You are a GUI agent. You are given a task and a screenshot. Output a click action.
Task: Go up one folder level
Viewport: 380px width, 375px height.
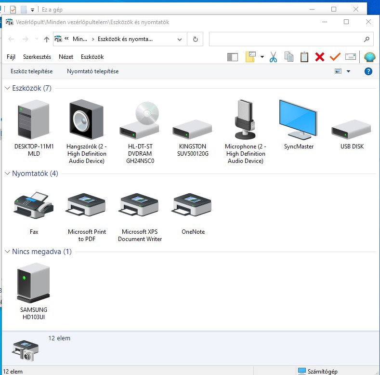click(x=47, y=39)
